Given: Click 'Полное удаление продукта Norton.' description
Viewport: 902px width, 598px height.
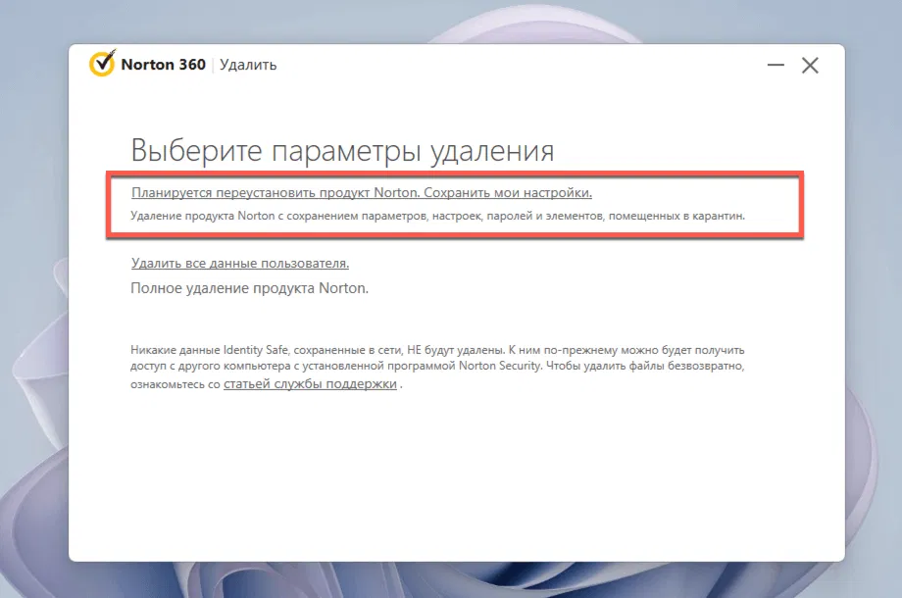Looking at the screenshot, I should pos(249,288).
